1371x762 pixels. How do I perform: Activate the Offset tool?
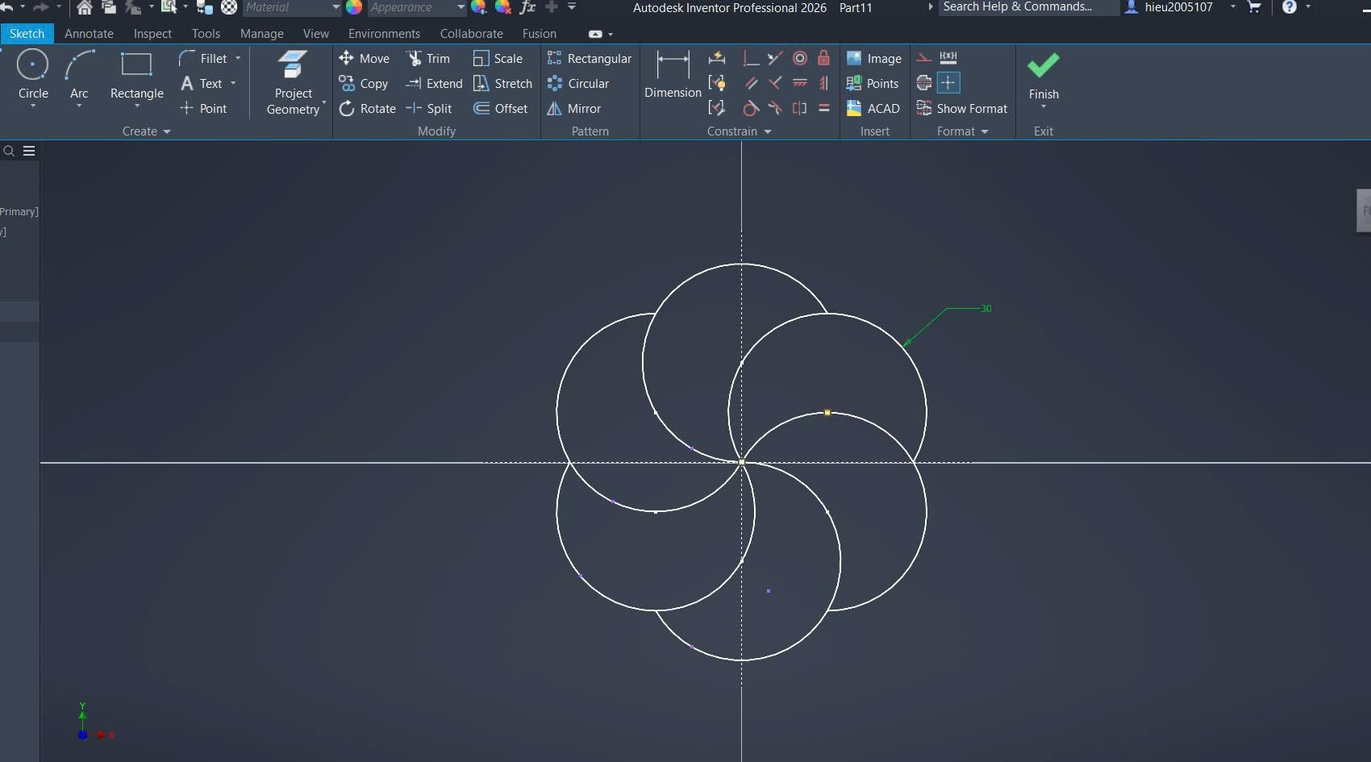pos(500,109)
